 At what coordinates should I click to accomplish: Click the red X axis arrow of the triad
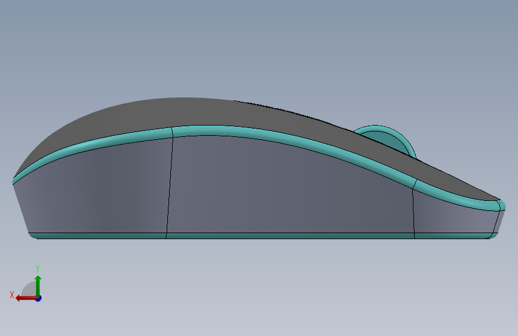(x=26, y=298)
